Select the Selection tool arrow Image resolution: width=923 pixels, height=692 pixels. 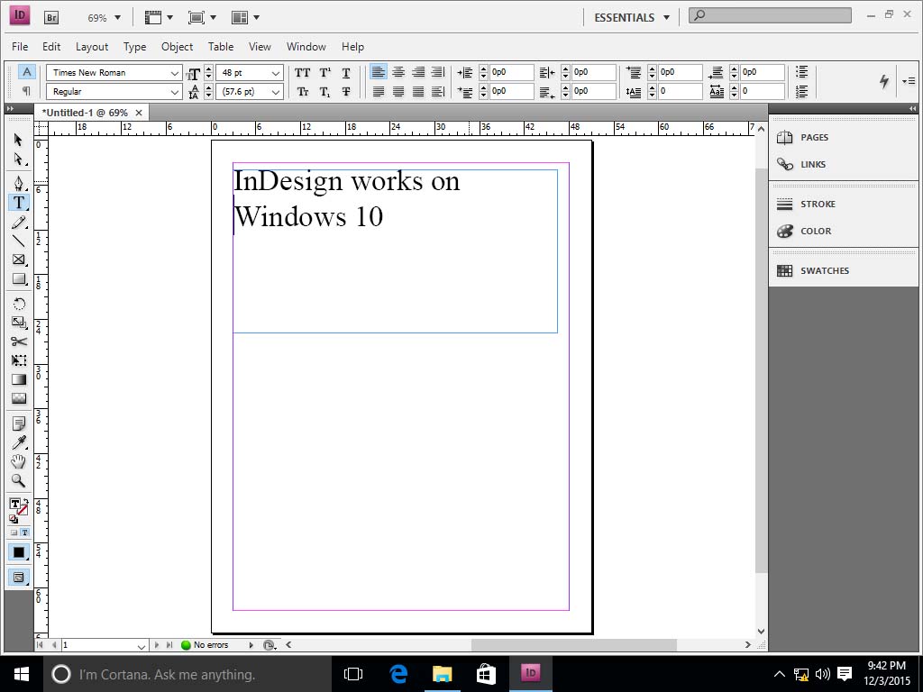(x=18, y=140)
